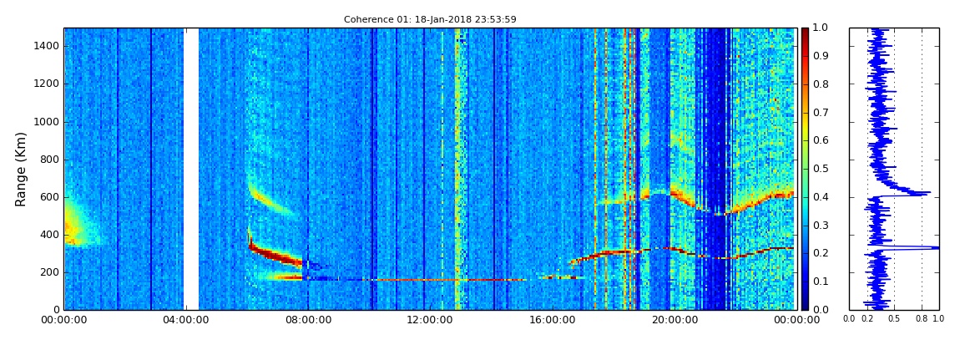Click the 16:00:00 time tick label
The height and width of the screenshot is (340, 960).
click(x=552, y=320)
